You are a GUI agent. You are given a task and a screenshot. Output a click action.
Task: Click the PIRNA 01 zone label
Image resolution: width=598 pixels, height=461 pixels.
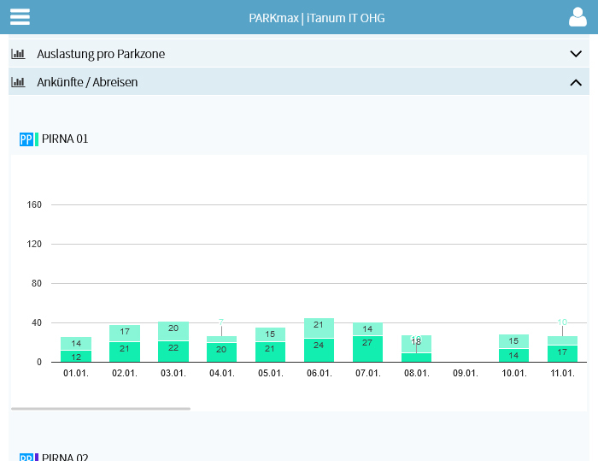click(65, 139)
